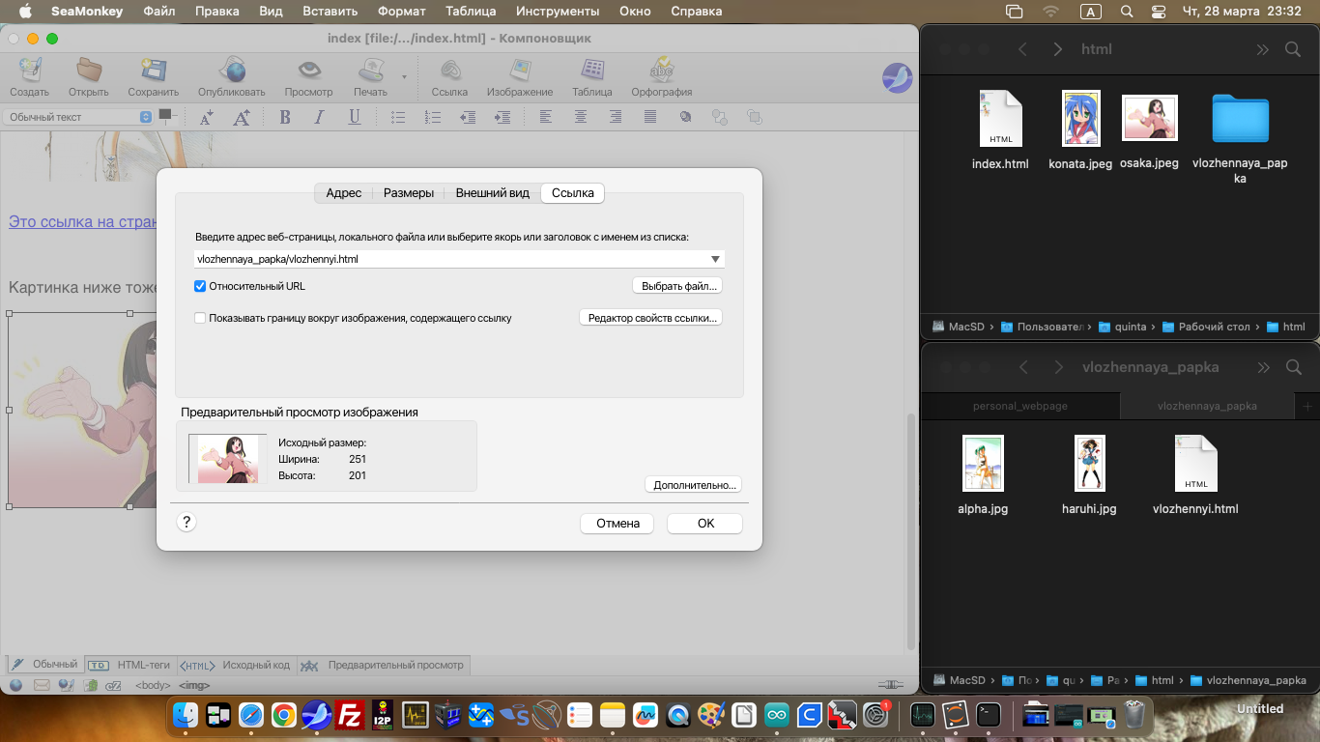Expand the link address dropdown arrow
The height and width of the screenshot is (742, 1320).
[715, 259]
